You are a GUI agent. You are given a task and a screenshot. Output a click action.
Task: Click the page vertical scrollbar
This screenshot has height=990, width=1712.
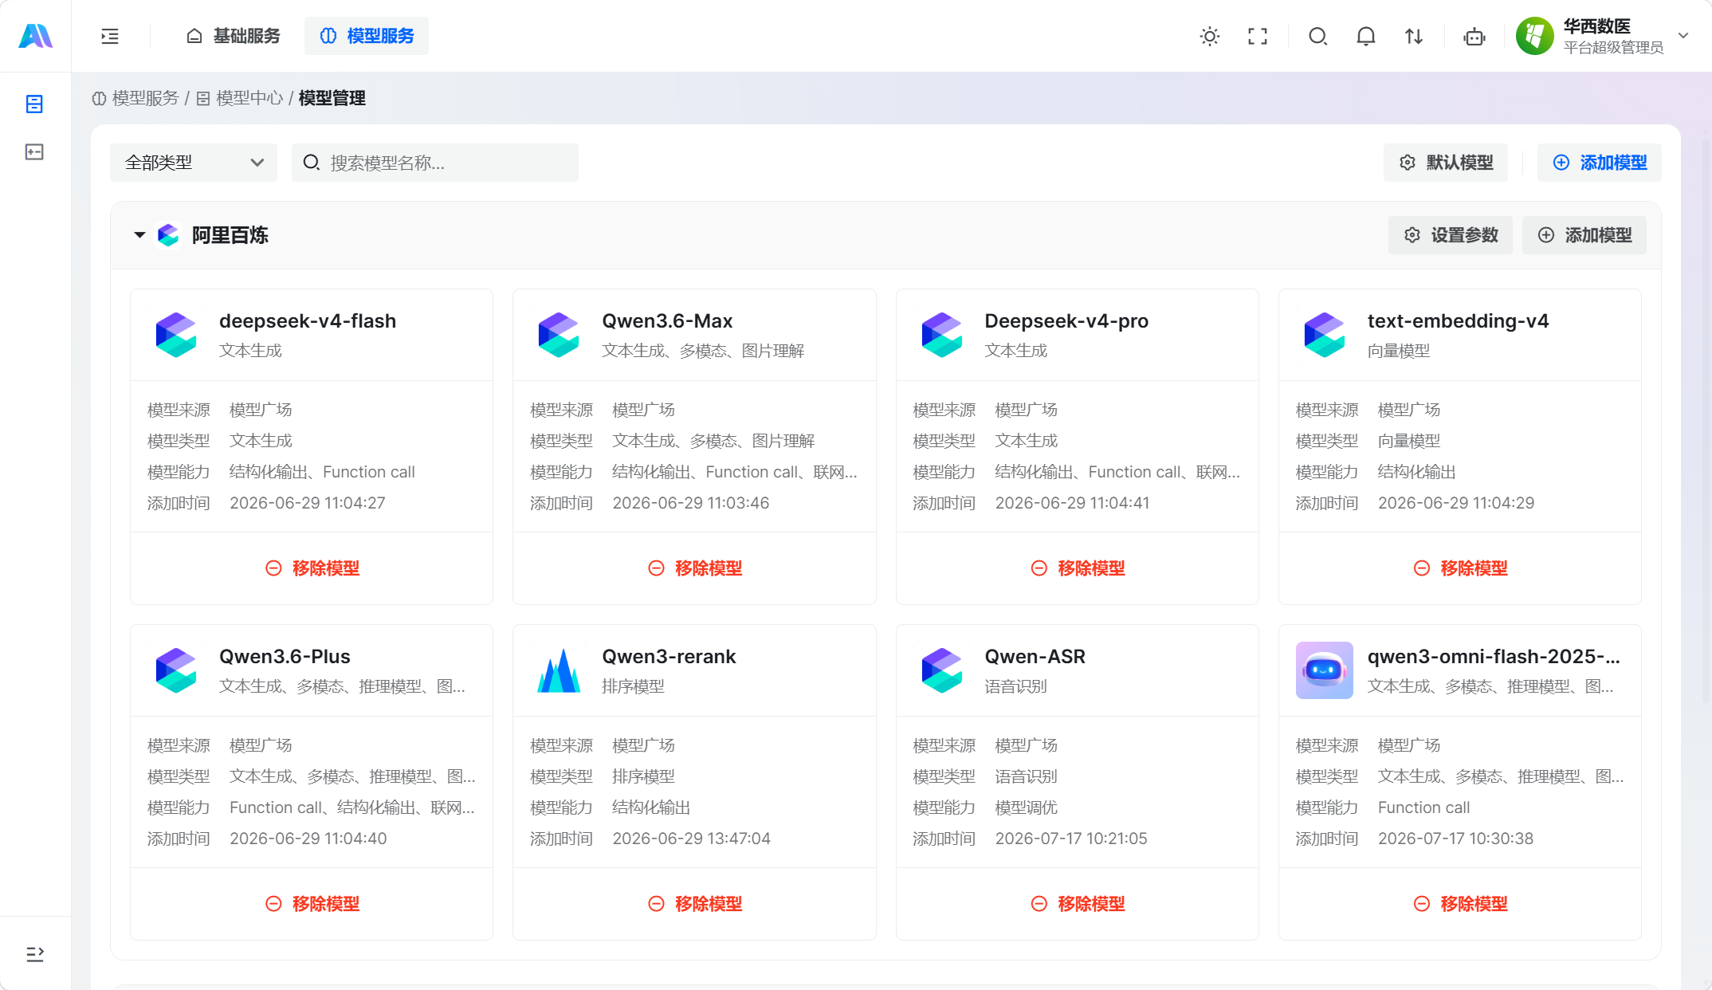1706,422
